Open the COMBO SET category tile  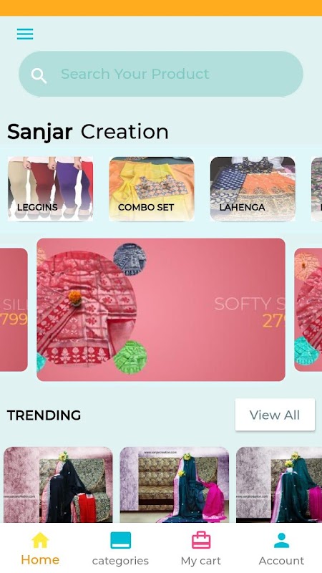(x=152, y=189)
